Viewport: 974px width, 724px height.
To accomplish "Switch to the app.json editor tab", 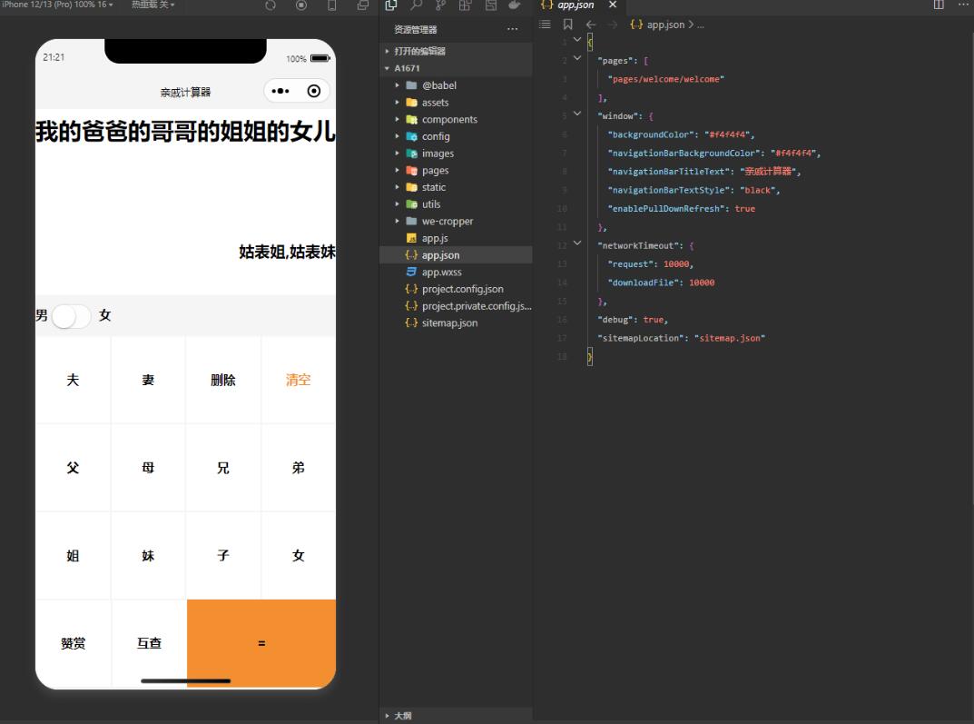I will point(575,5).
